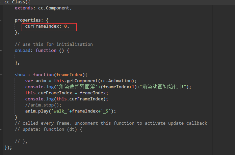
Task: Click the '// update: function (dt) {' comment
Action: click(x=48, y=129)
